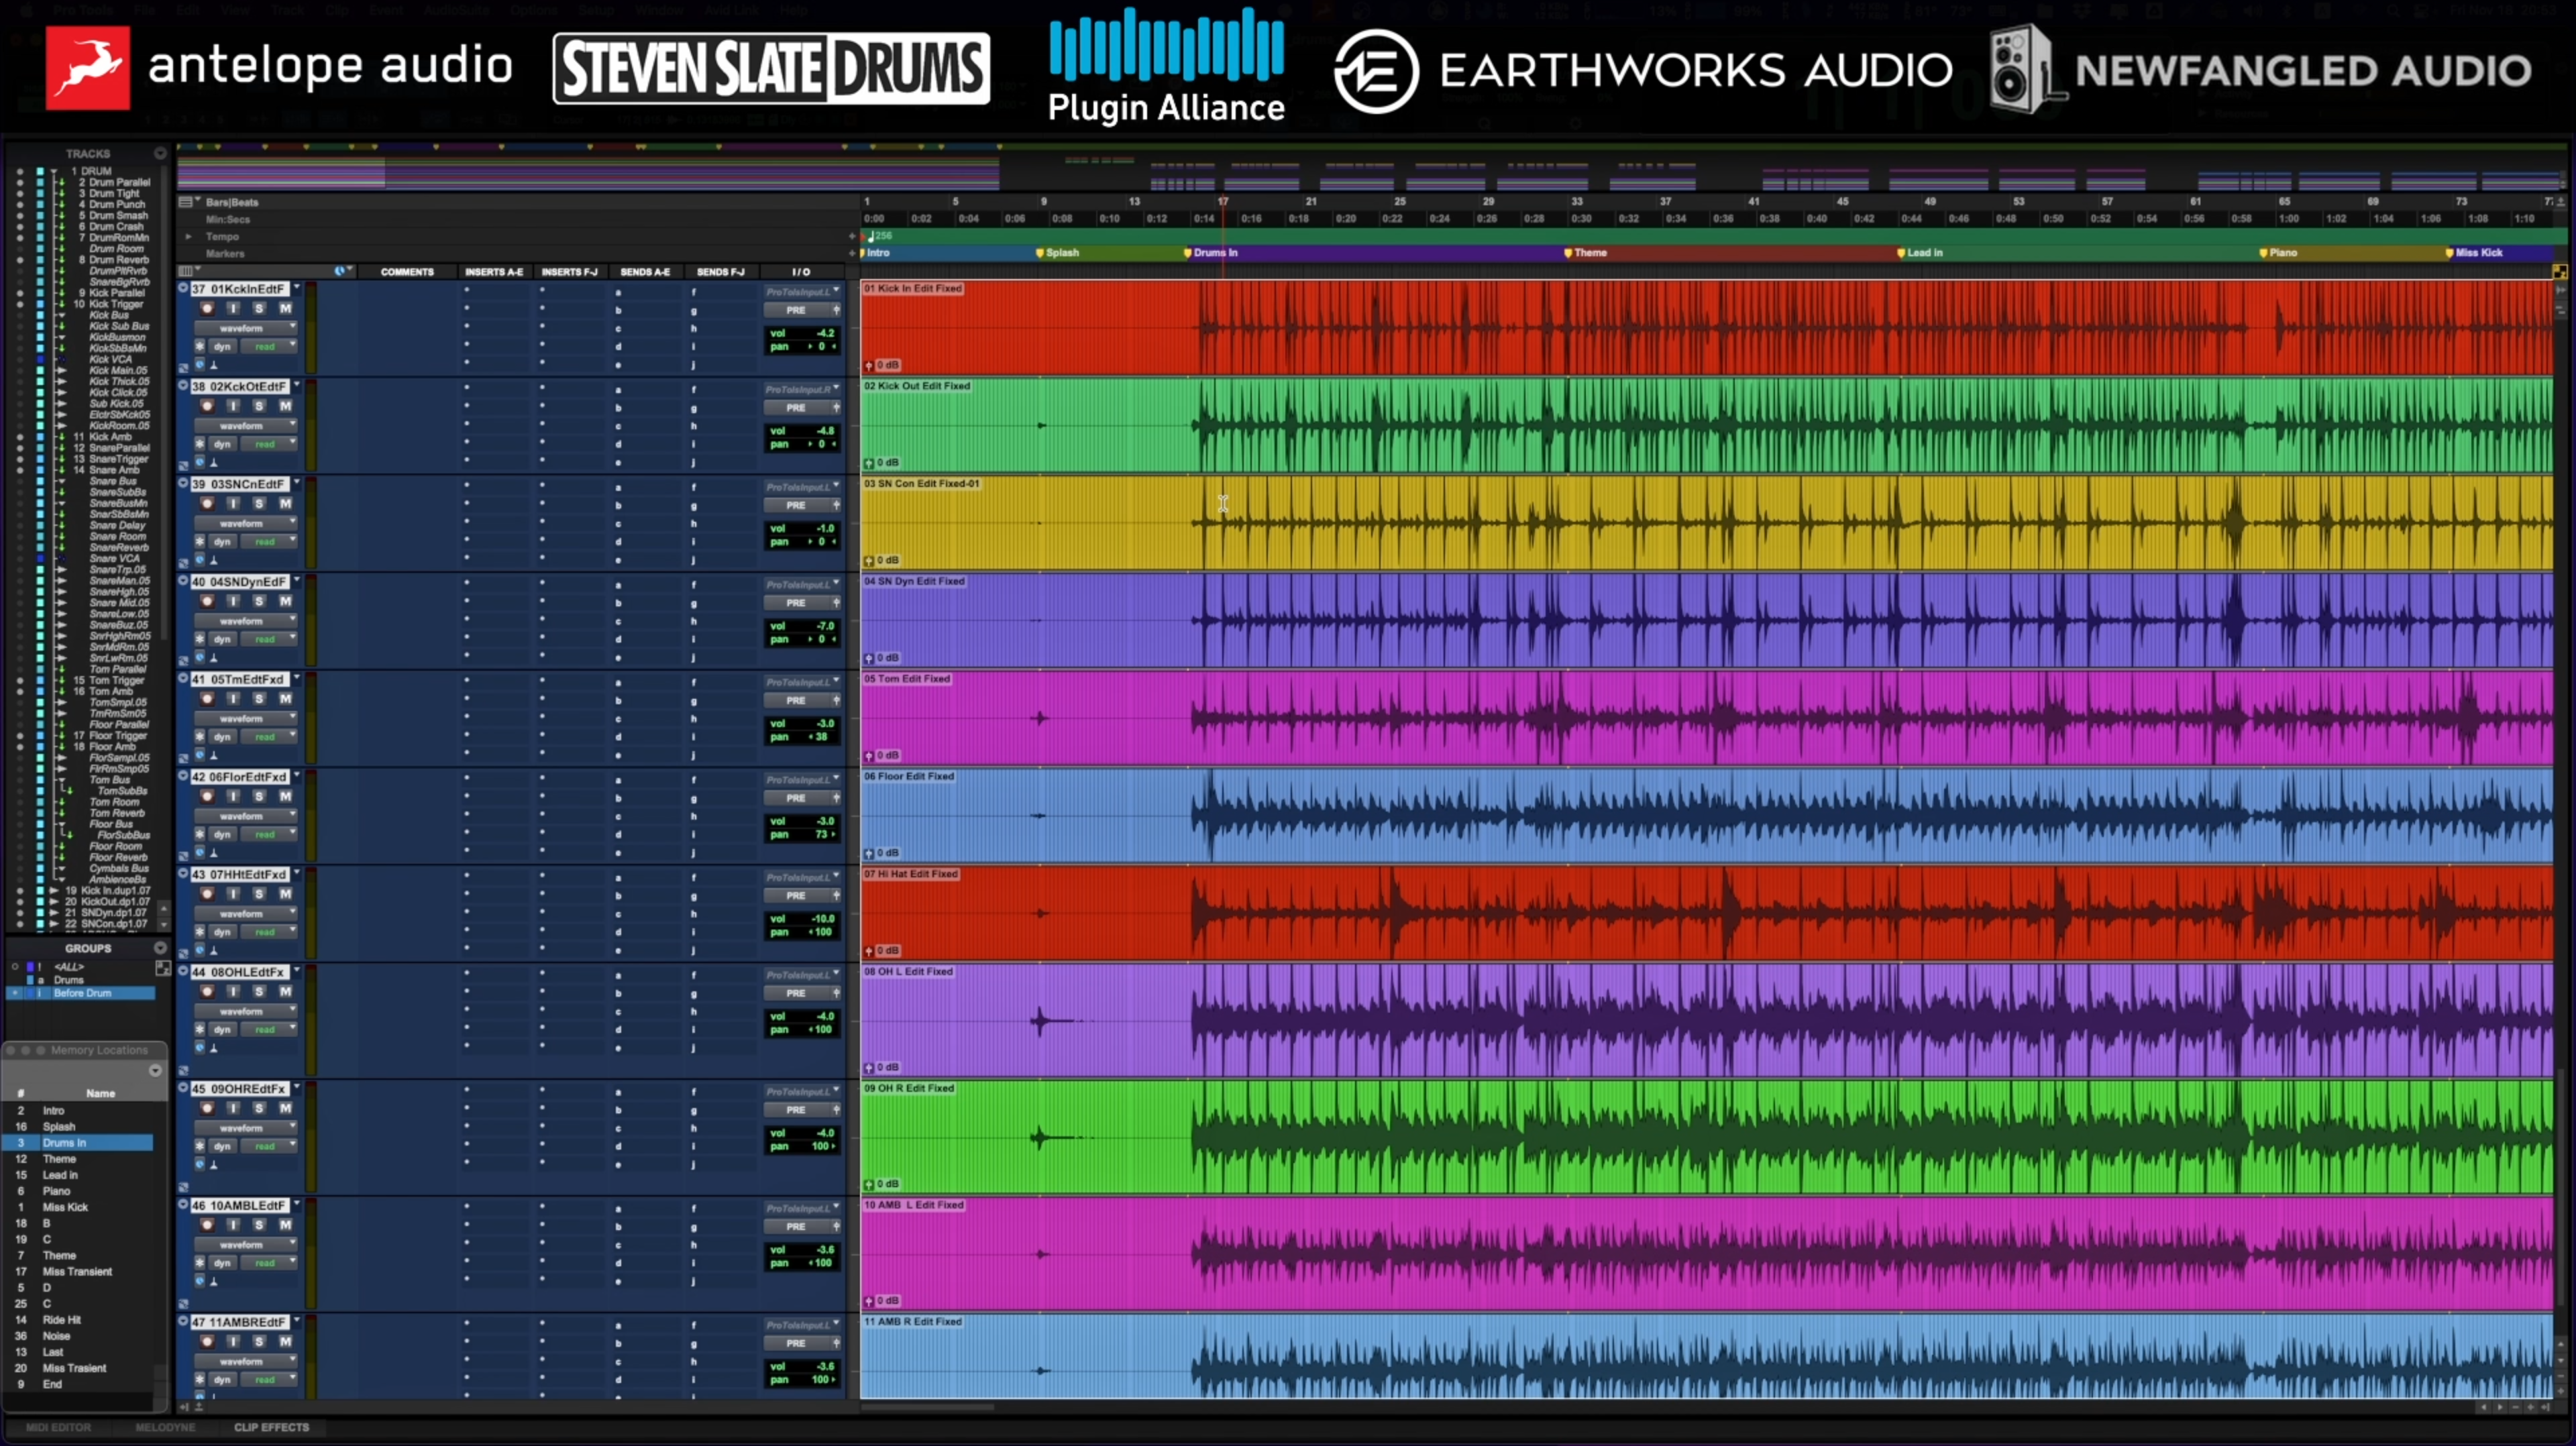Click the Elastic Audio column header icon

[x=341, y=271]
